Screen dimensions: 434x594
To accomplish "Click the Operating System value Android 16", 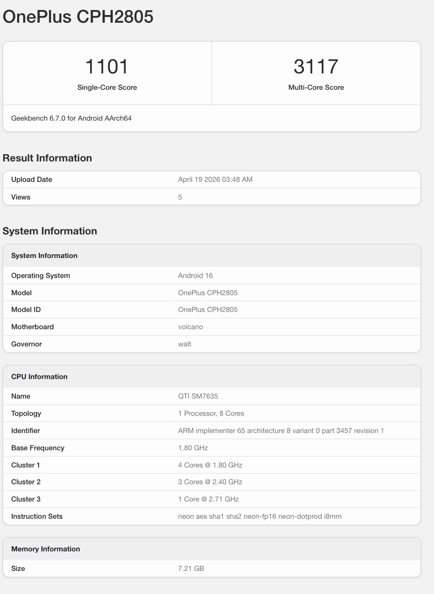I will [195, 276].
